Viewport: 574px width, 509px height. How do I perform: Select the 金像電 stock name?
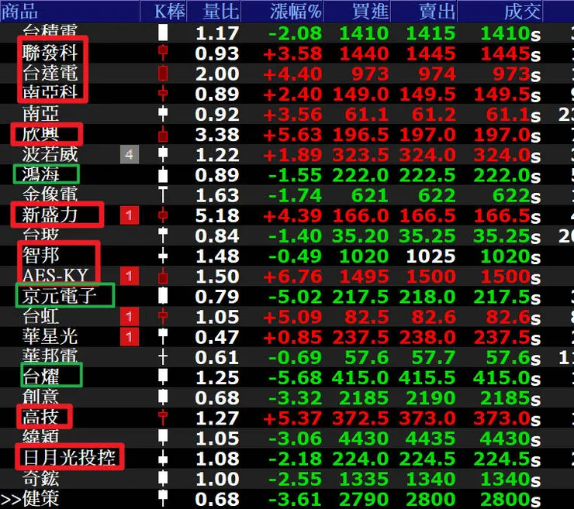50,194
